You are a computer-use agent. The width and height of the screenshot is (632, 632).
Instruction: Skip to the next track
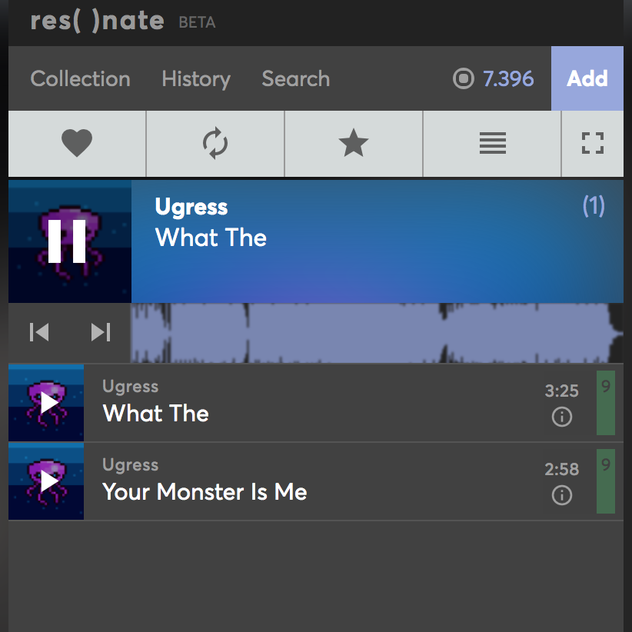pyautogui.click(x=101, y=332)
